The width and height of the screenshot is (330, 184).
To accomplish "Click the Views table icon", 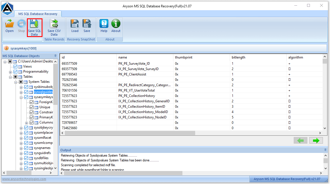I will click(x=20, y=67).
